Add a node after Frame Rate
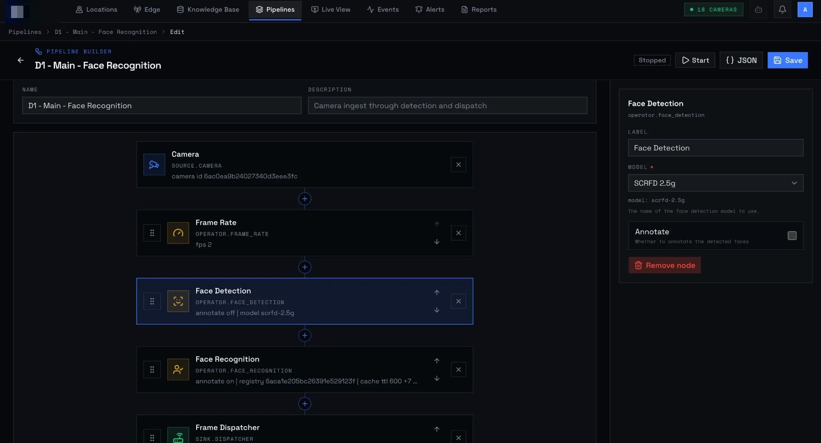 pos(305,267)
